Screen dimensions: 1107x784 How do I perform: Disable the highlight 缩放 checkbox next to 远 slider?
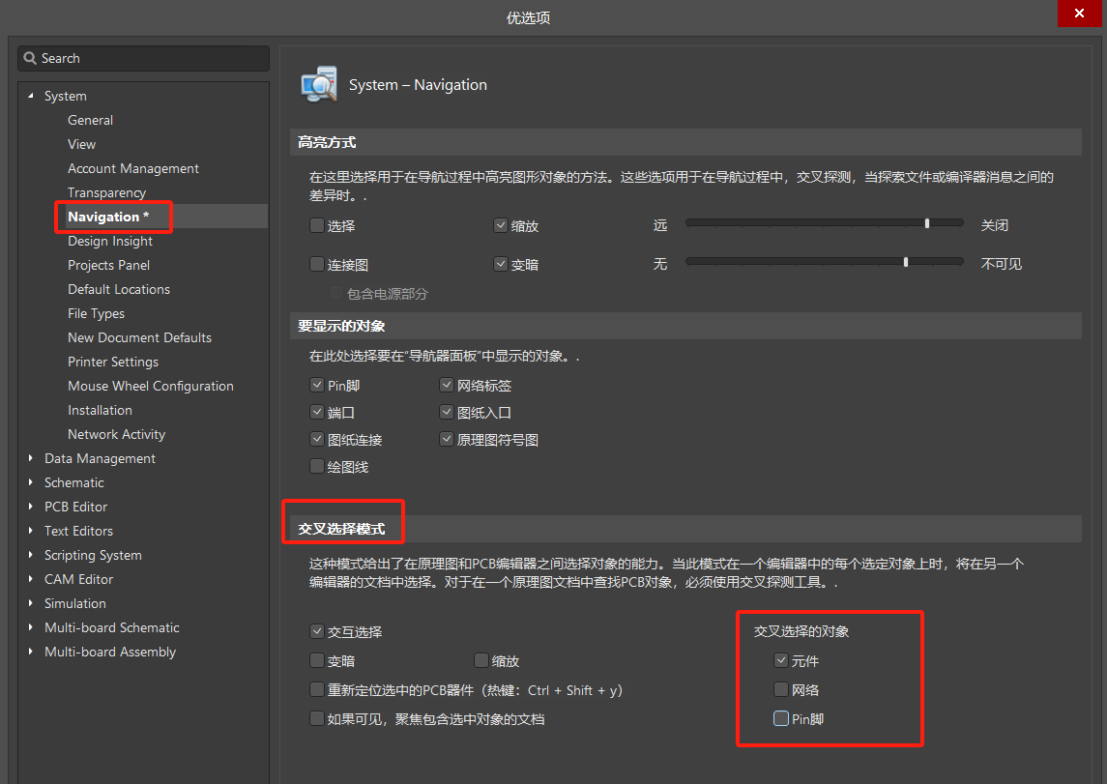(x=501, y=226)
